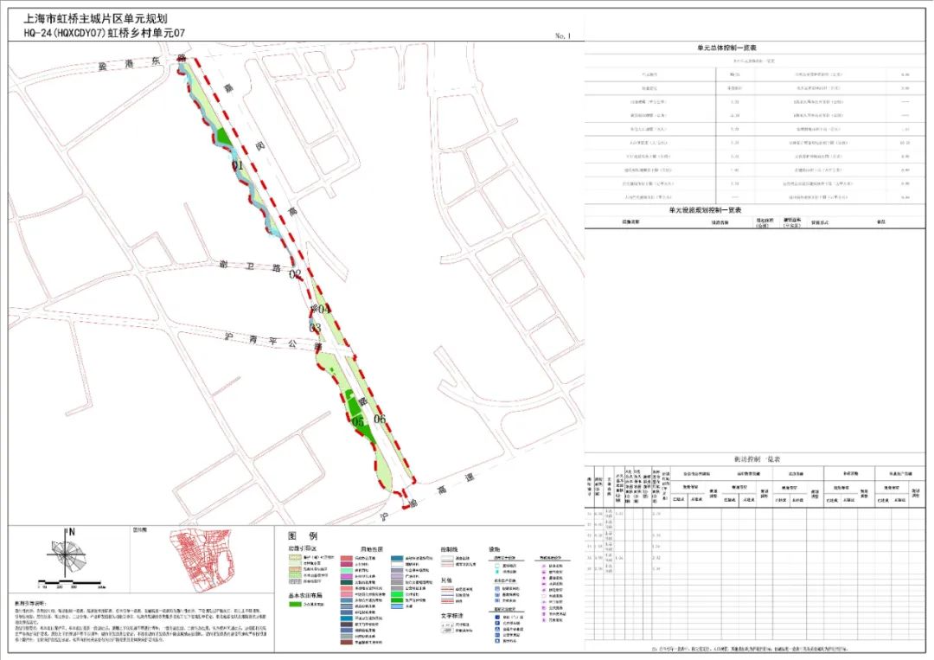
Task: Click block number 05 on the map
Action: click(x=358, y=422)
